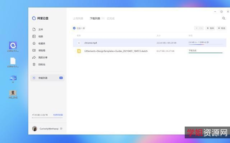Click the 阿里云盘 logo at top of sidebar
Viewport: 230px width, 143px height.
40,18
